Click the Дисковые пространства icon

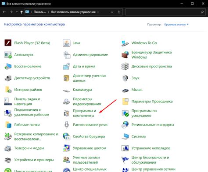125,67
